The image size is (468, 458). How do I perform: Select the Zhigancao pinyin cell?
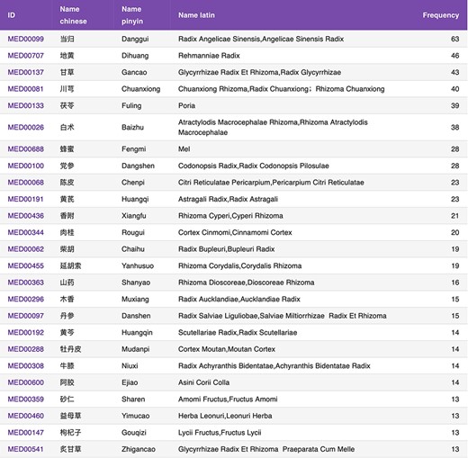pyautogui.click(x=139, y=449)
